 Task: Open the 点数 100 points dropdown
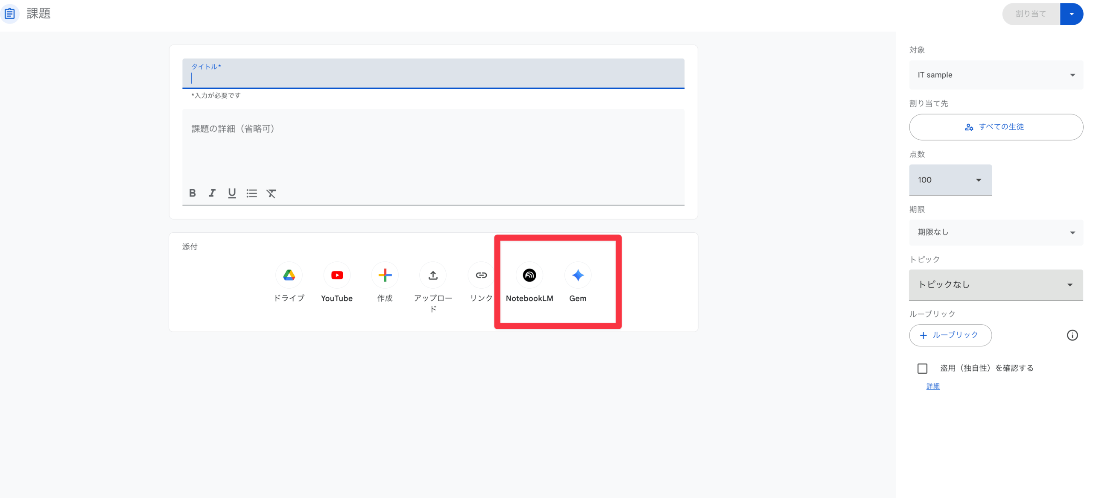point(950,180)
